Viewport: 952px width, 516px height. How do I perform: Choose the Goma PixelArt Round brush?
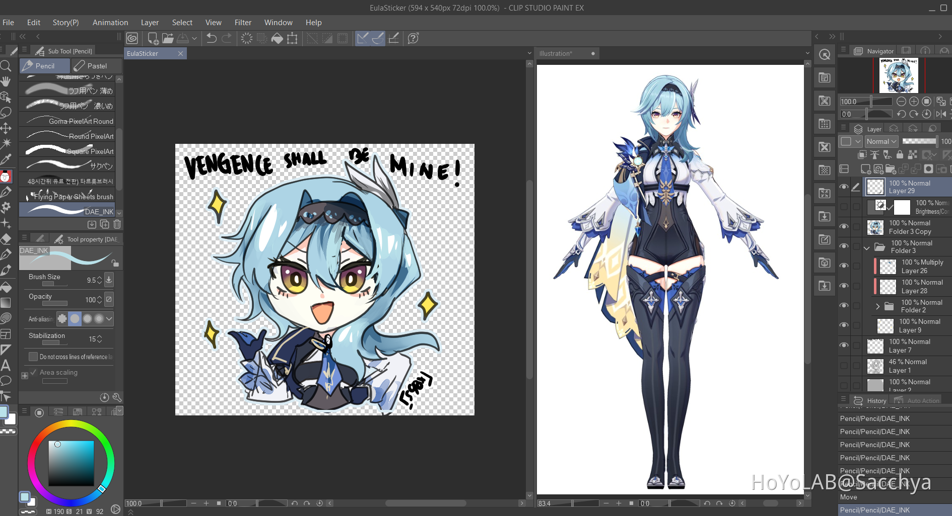tap(70, 121)
